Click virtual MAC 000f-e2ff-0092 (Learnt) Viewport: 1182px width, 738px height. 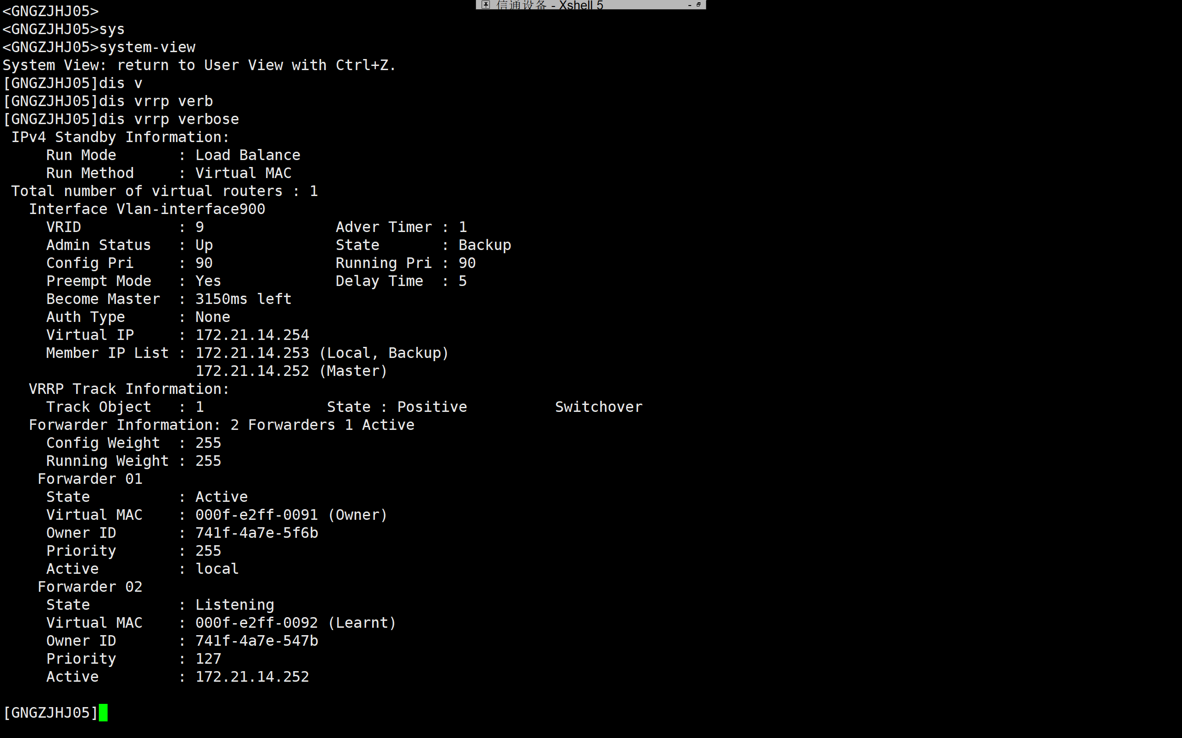click(x=295, y=623)
